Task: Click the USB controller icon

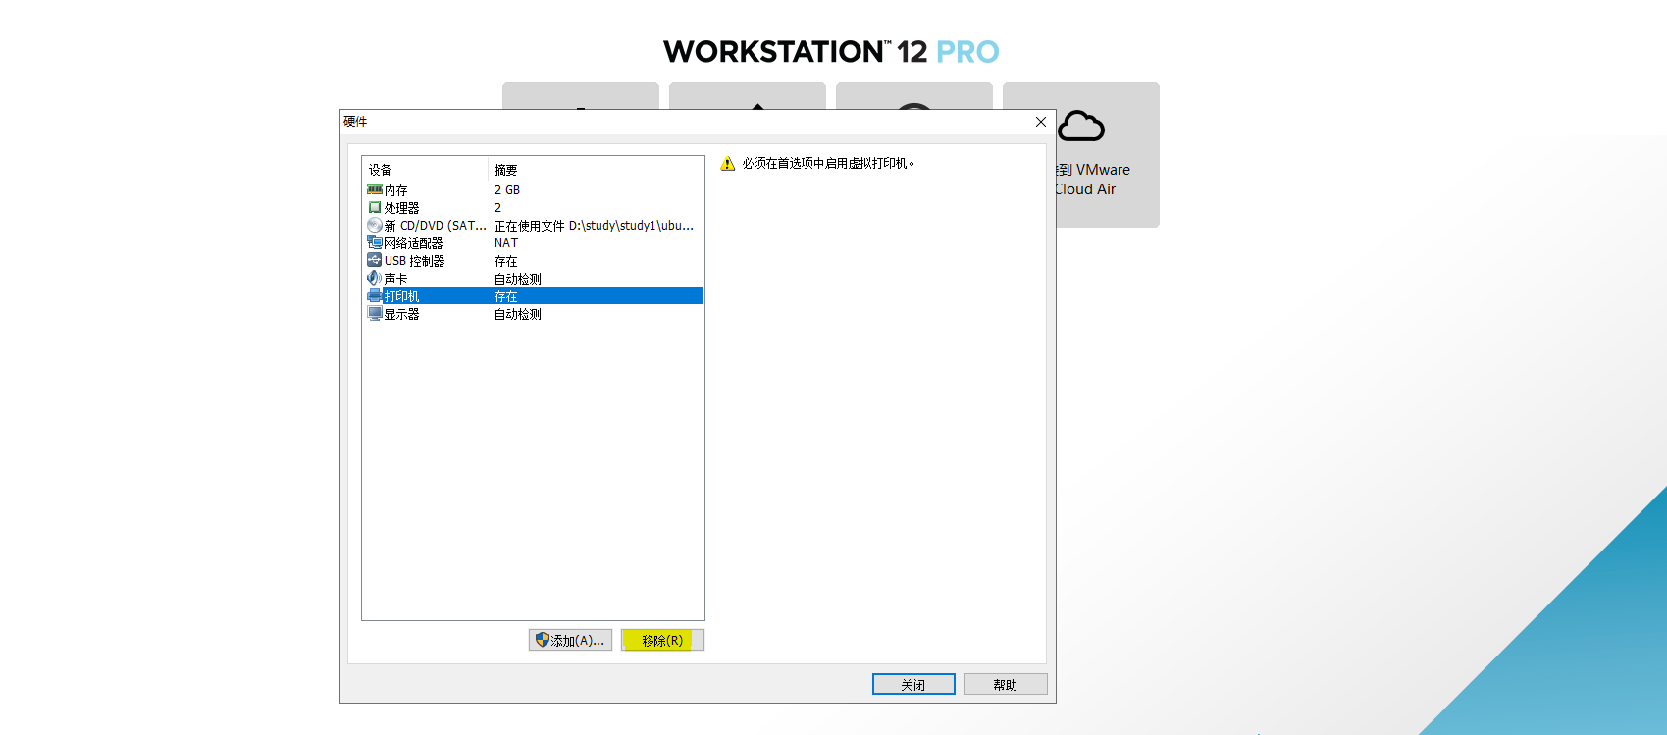Action: (374, 260)
